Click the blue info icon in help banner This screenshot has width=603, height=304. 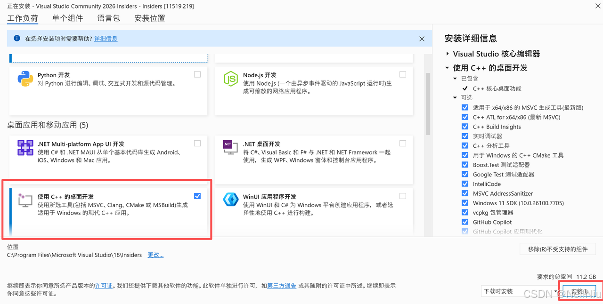pos(17,38)
